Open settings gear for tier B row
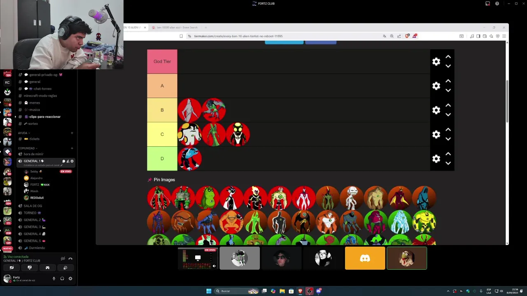This screenshot has width=527, height=296. [x=436, y=110]
